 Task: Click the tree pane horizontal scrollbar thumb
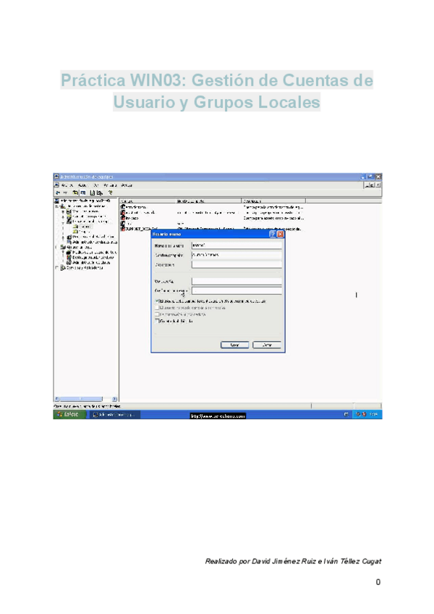pos(81,399)
